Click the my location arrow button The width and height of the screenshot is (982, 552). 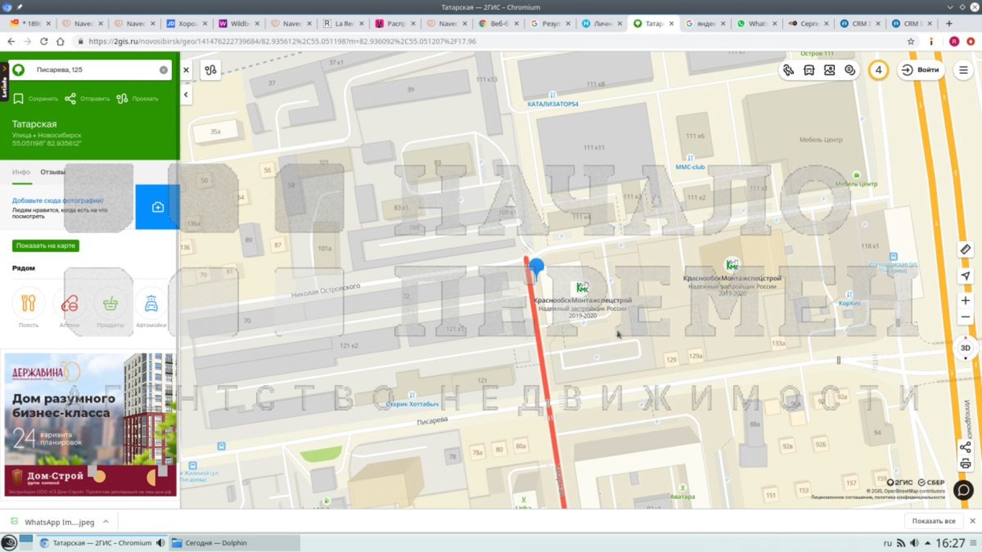click(x=965, y=276)
